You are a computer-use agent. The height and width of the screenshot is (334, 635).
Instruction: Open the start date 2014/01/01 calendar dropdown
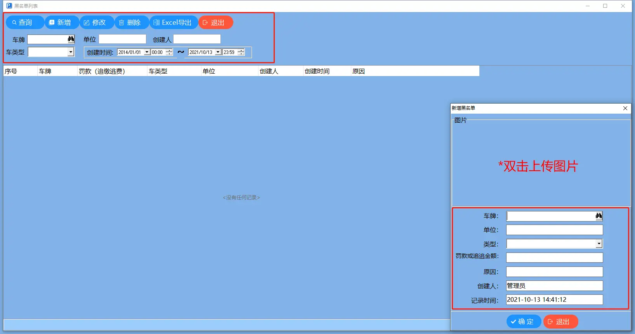pyautogui.click(x=147, y=52)
